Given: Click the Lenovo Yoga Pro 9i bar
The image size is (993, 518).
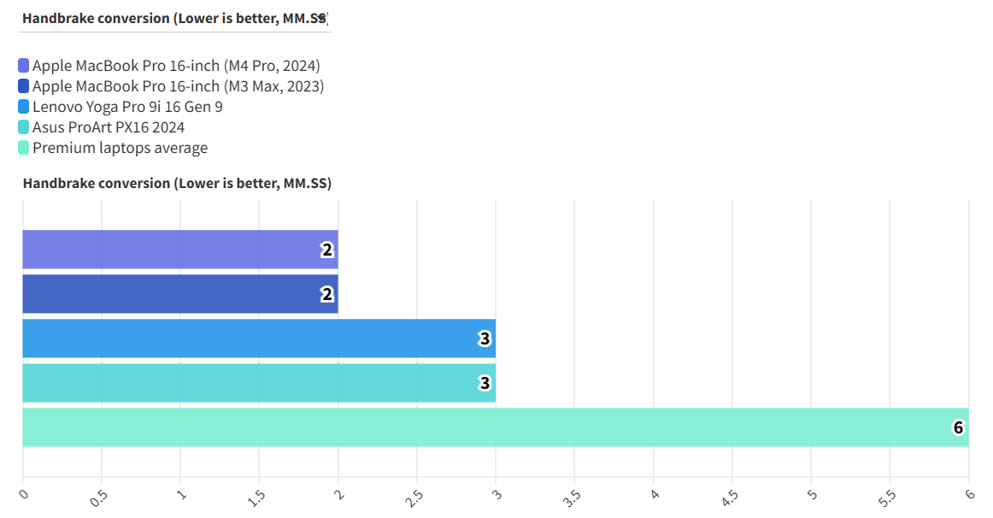Looking at the screenshot, I should pyautogui.click(x=258, y=338).
